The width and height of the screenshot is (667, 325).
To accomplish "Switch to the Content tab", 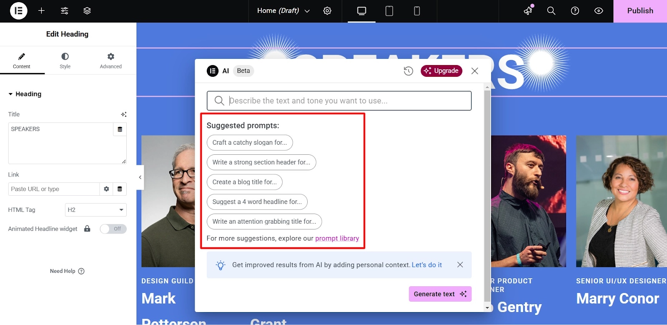I will pyautogui.click(x=22, y=61).
